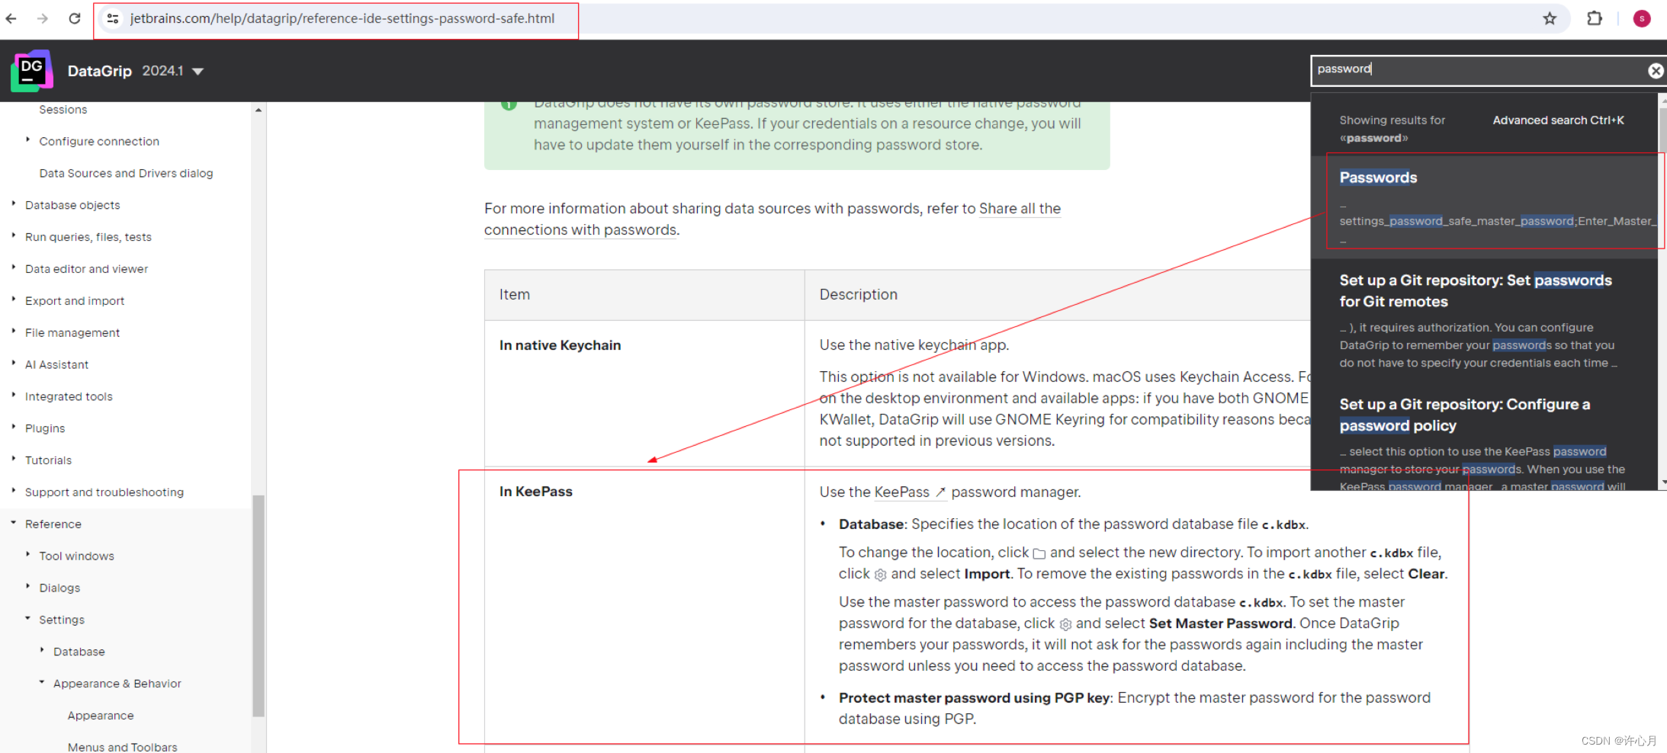Screen dimensions: 1667x753
Task: Expand the Database objects section
Action: tap(72, 206)
